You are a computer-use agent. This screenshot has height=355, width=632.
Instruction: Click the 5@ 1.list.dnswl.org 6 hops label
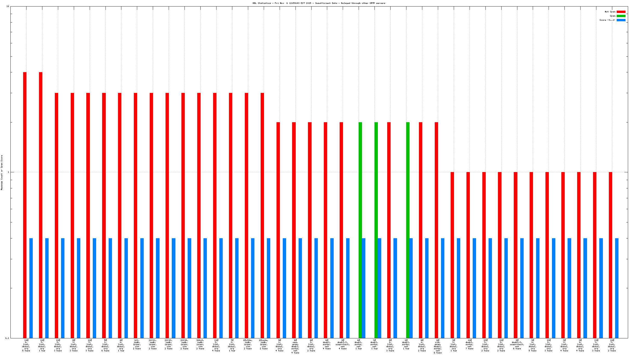click(x=105, y=345)
